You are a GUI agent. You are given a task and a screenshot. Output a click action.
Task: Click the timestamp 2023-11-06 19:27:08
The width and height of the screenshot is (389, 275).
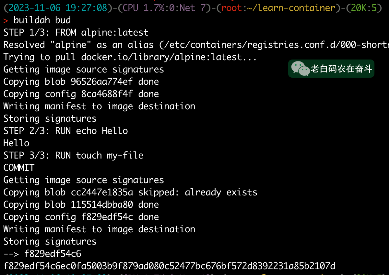pyautogui.click(x=58, y=8)
